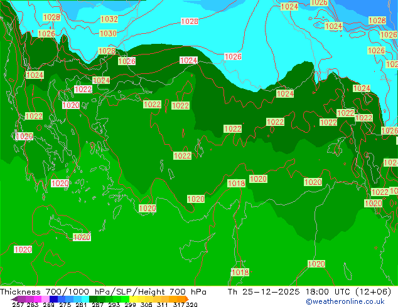Click the legend value 263
This screenshot has height=307, width=398.
coord(33,304)
